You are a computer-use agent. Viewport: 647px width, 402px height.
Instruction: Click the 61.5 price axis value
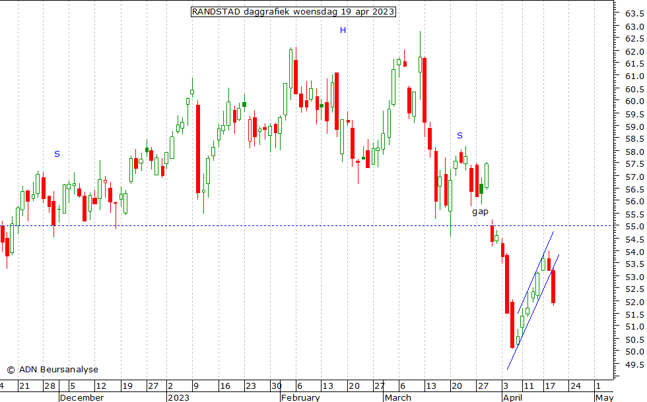coord(634,64)
